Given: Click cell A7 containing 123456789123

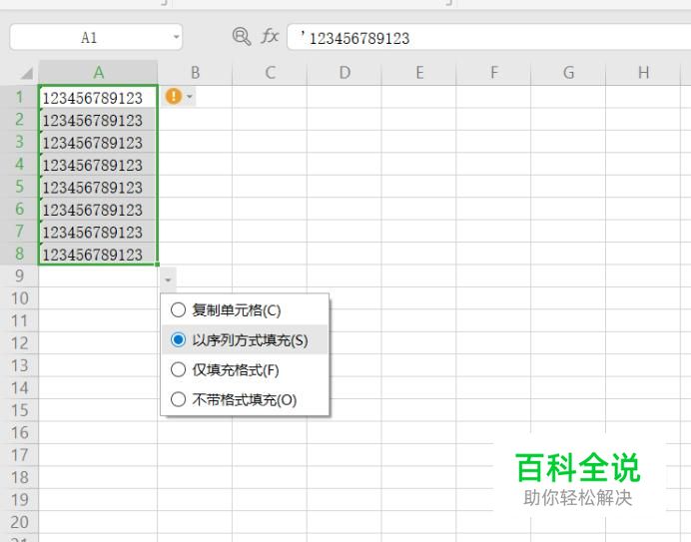Looking at the screenshot, I should [98, 232].
